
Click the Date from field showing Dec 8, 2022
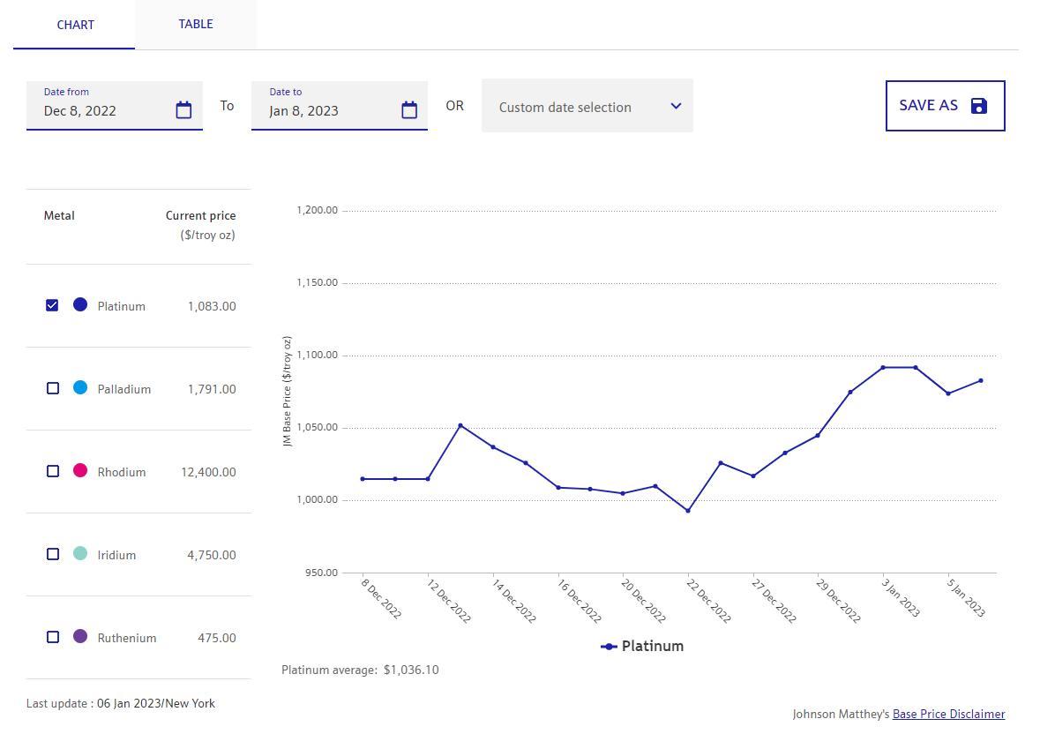click(x=101, y=110)
